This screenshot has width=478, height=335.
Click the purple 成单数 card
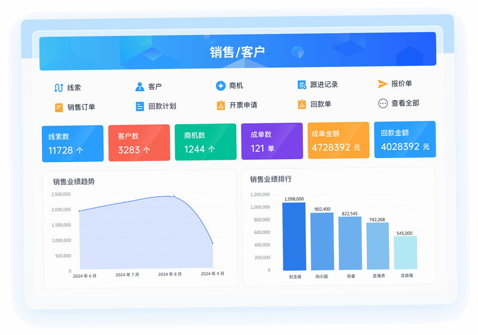coord(272,141)
